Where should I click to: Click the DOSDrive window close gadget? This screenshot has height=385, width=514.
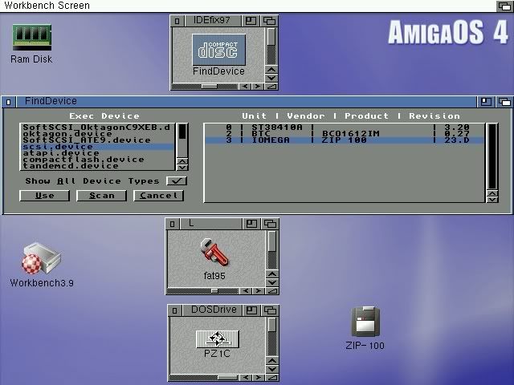point(175,310)
